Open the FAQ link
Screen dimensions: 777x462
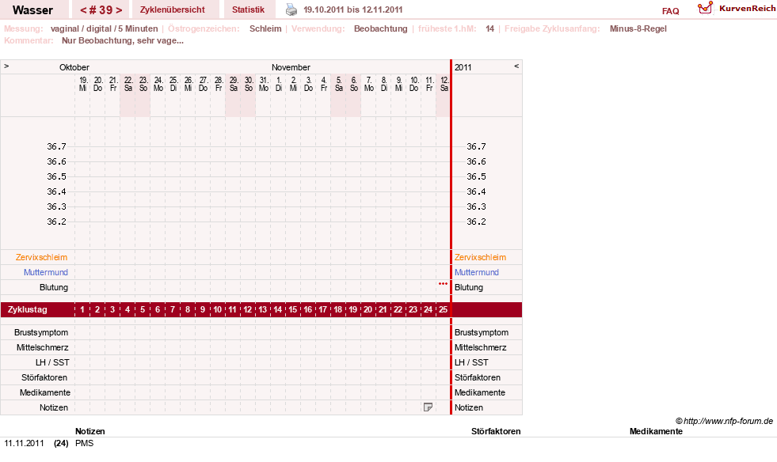[x=670, y=11]
